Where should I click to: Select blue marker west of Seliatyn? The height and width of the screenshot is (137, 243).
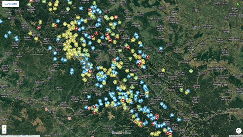179,120
